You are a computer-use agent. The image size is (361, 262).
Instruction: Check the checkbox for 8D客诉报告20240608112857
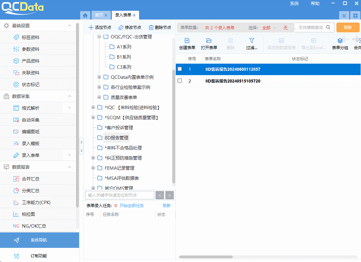pyautogui.click(x=179, y=69)
